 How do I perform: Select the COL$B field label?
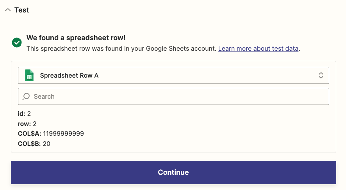29,144
